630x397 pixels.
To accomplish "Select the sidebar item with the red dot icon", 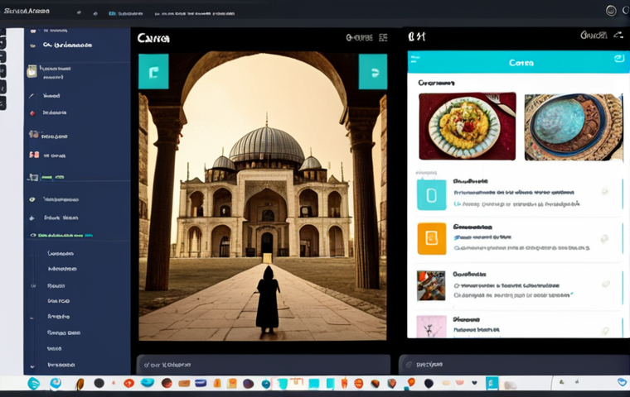I will pyautogui.click(x=77, y=112).
